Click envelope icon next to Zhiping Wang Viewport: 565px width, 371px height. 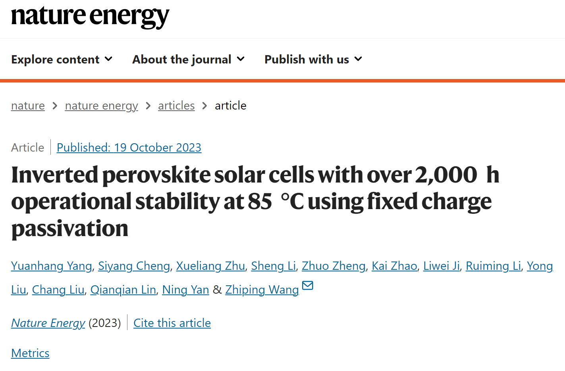coord(308,285)
